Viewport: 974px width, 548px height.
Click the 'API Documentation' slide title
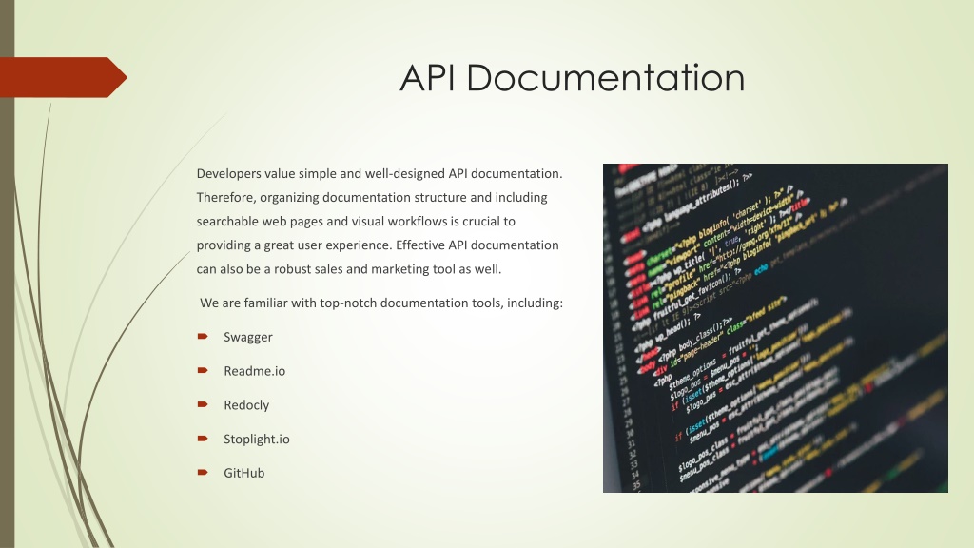pos(572,78)
